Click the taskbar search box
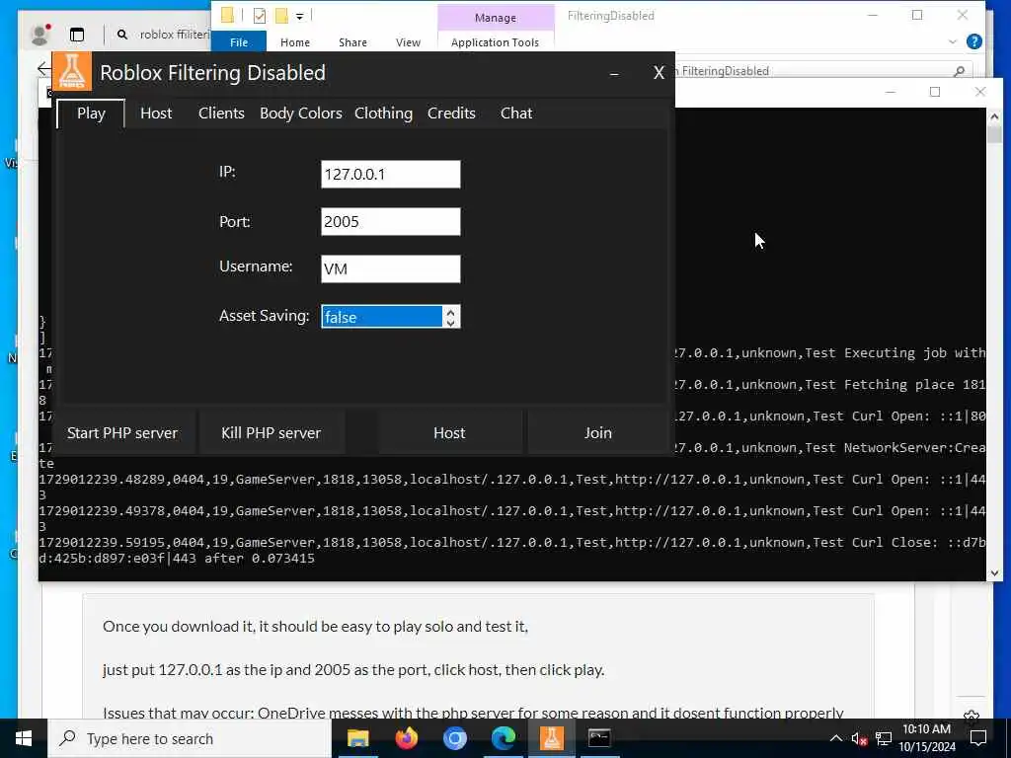Viewport: 1011px width, 758px height. 191,738
